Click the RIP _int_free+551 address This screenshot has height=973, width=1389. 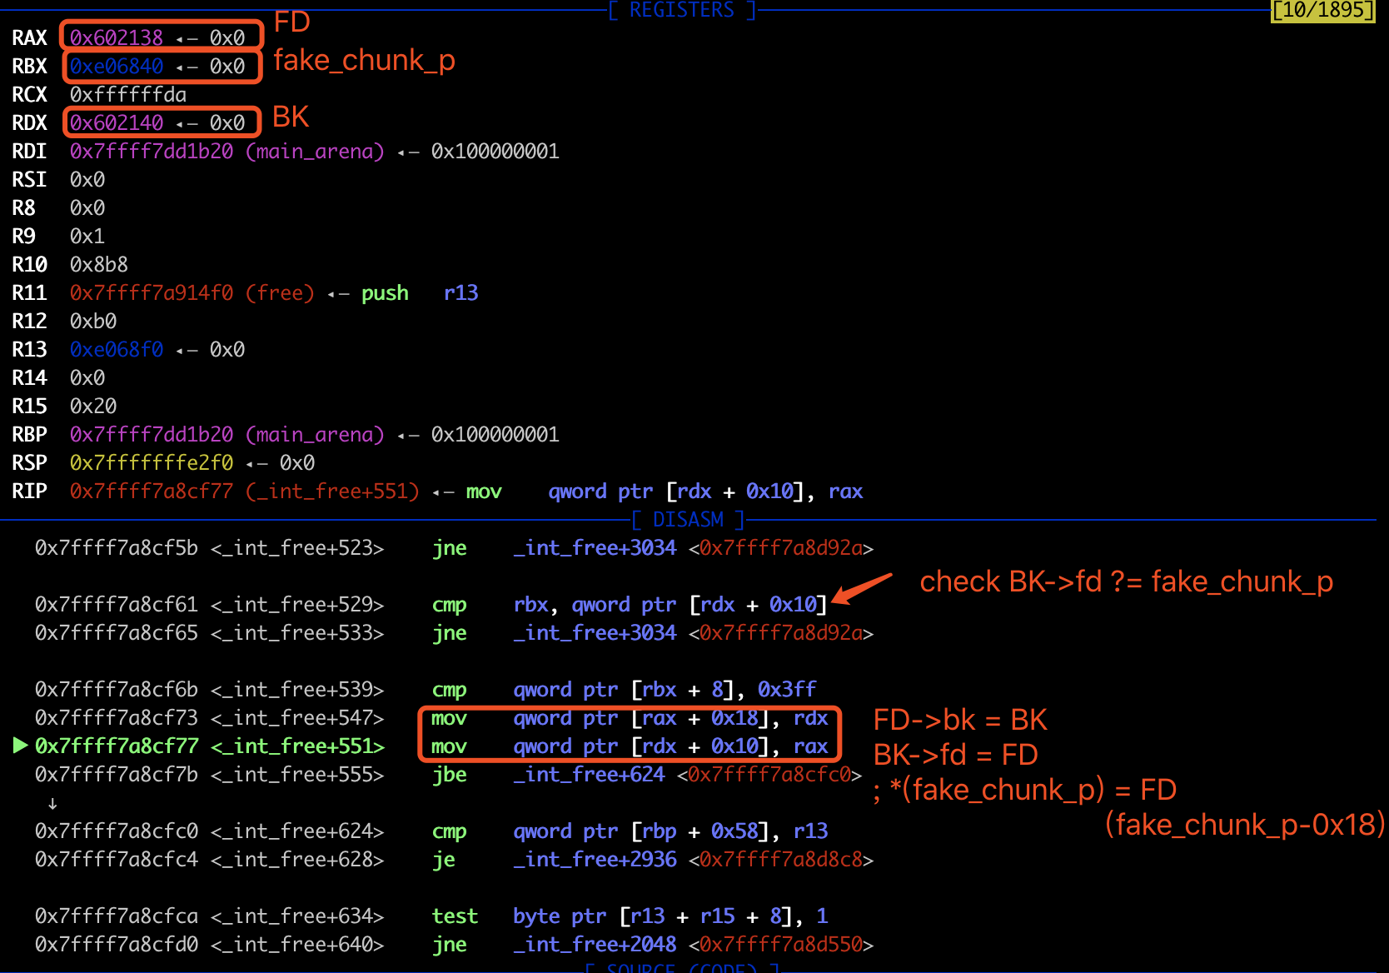[x=152, y=491]
